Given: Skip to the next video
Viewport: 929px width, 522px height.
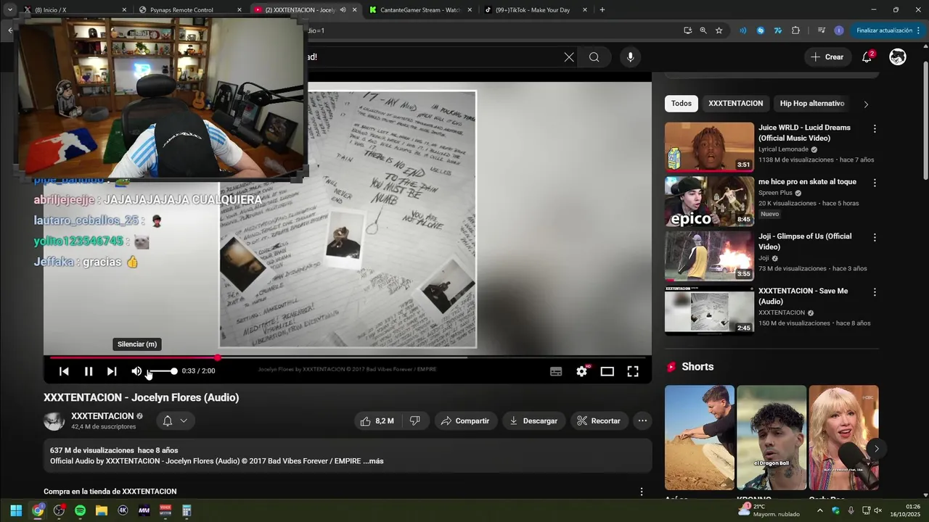Looking at the screenshot, I should pyautogui.click(x=112, y=371).
